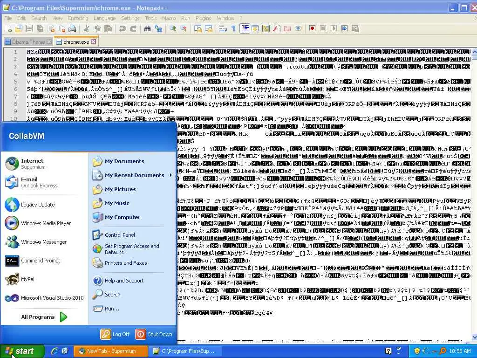Open My Computer
This screenshot has height=358, width=477.
point(132,217)
